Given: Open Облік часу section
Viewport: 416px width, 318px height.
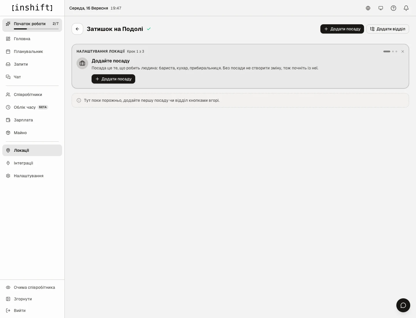Looking at the screenshot, I should click(32, 107).
